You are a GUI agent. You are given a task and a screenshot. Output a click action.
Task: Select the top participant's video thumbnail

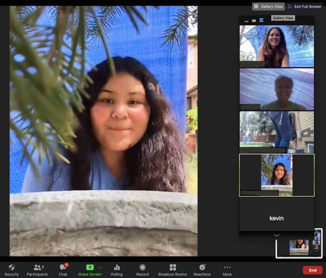tap(276, 46)
